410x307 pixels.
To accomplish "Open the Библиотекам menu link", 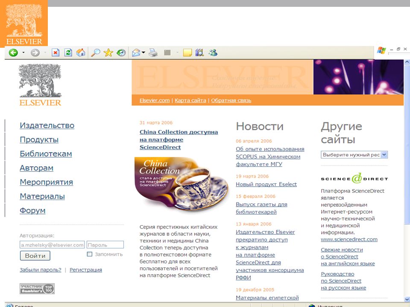I will coord(46,154).
